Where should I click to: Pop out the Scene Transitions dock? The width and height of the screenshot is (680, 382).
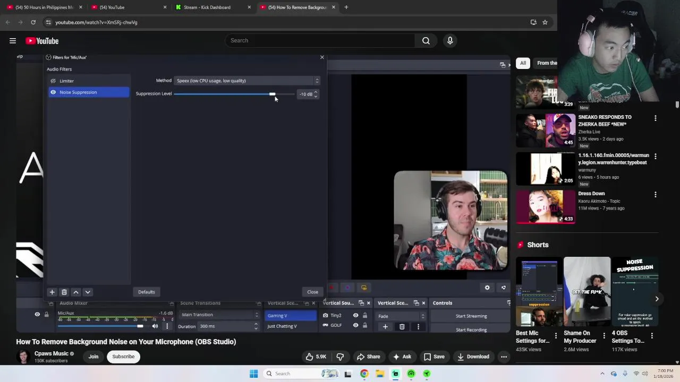pyautogui.click(x=258, y=303)
